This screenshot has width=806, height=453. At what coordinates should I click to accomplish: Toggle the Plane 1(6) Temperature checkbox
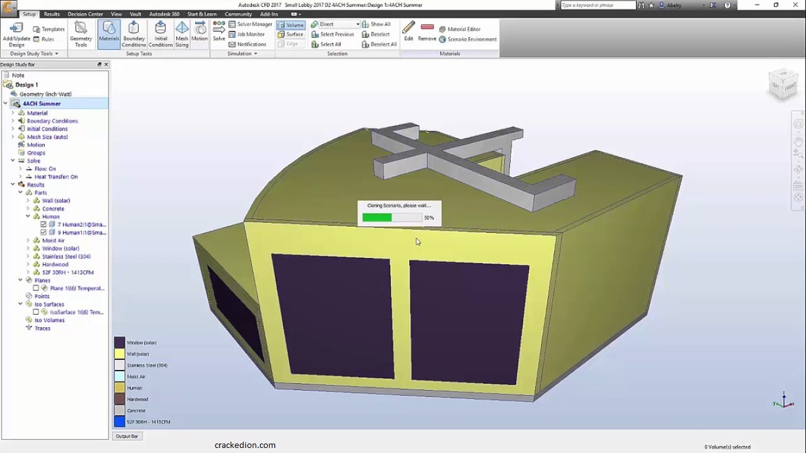click(x=36, y=288)
